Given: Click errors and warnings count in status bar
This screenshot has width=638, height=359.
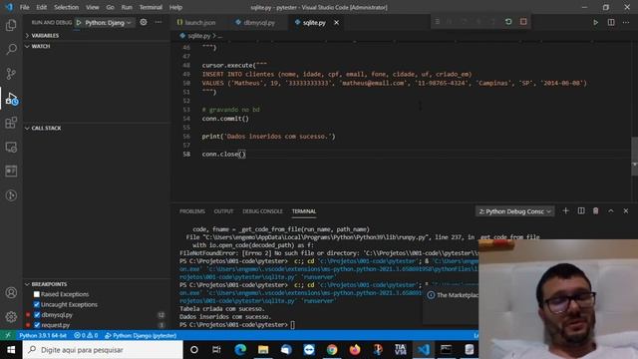Looking at the screenshot, I should point(86,335).
